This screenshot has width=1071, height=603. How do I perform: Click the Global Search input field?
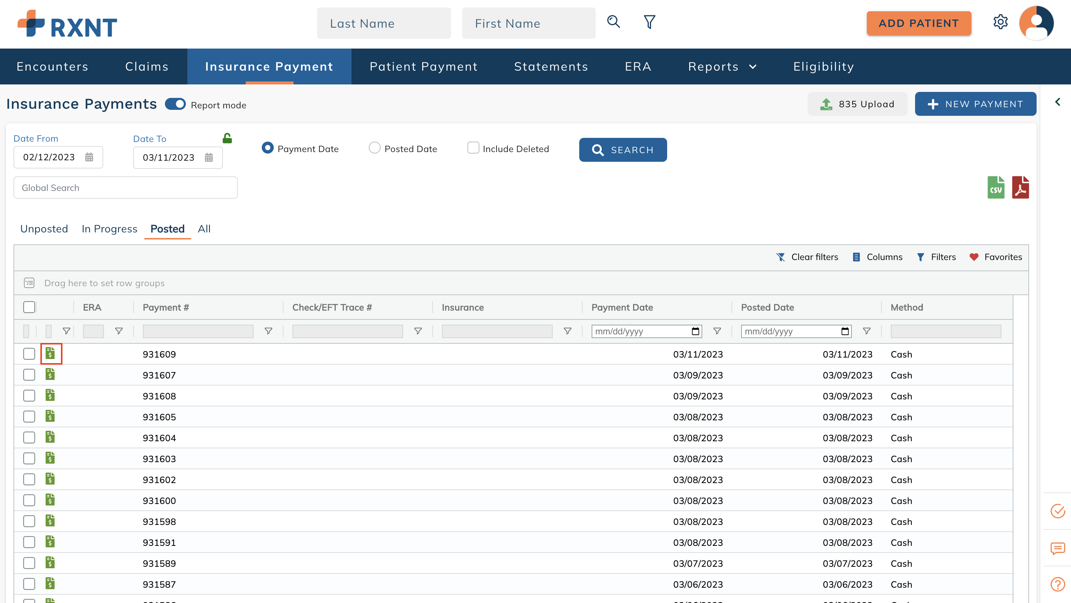(x=126, y=188)
